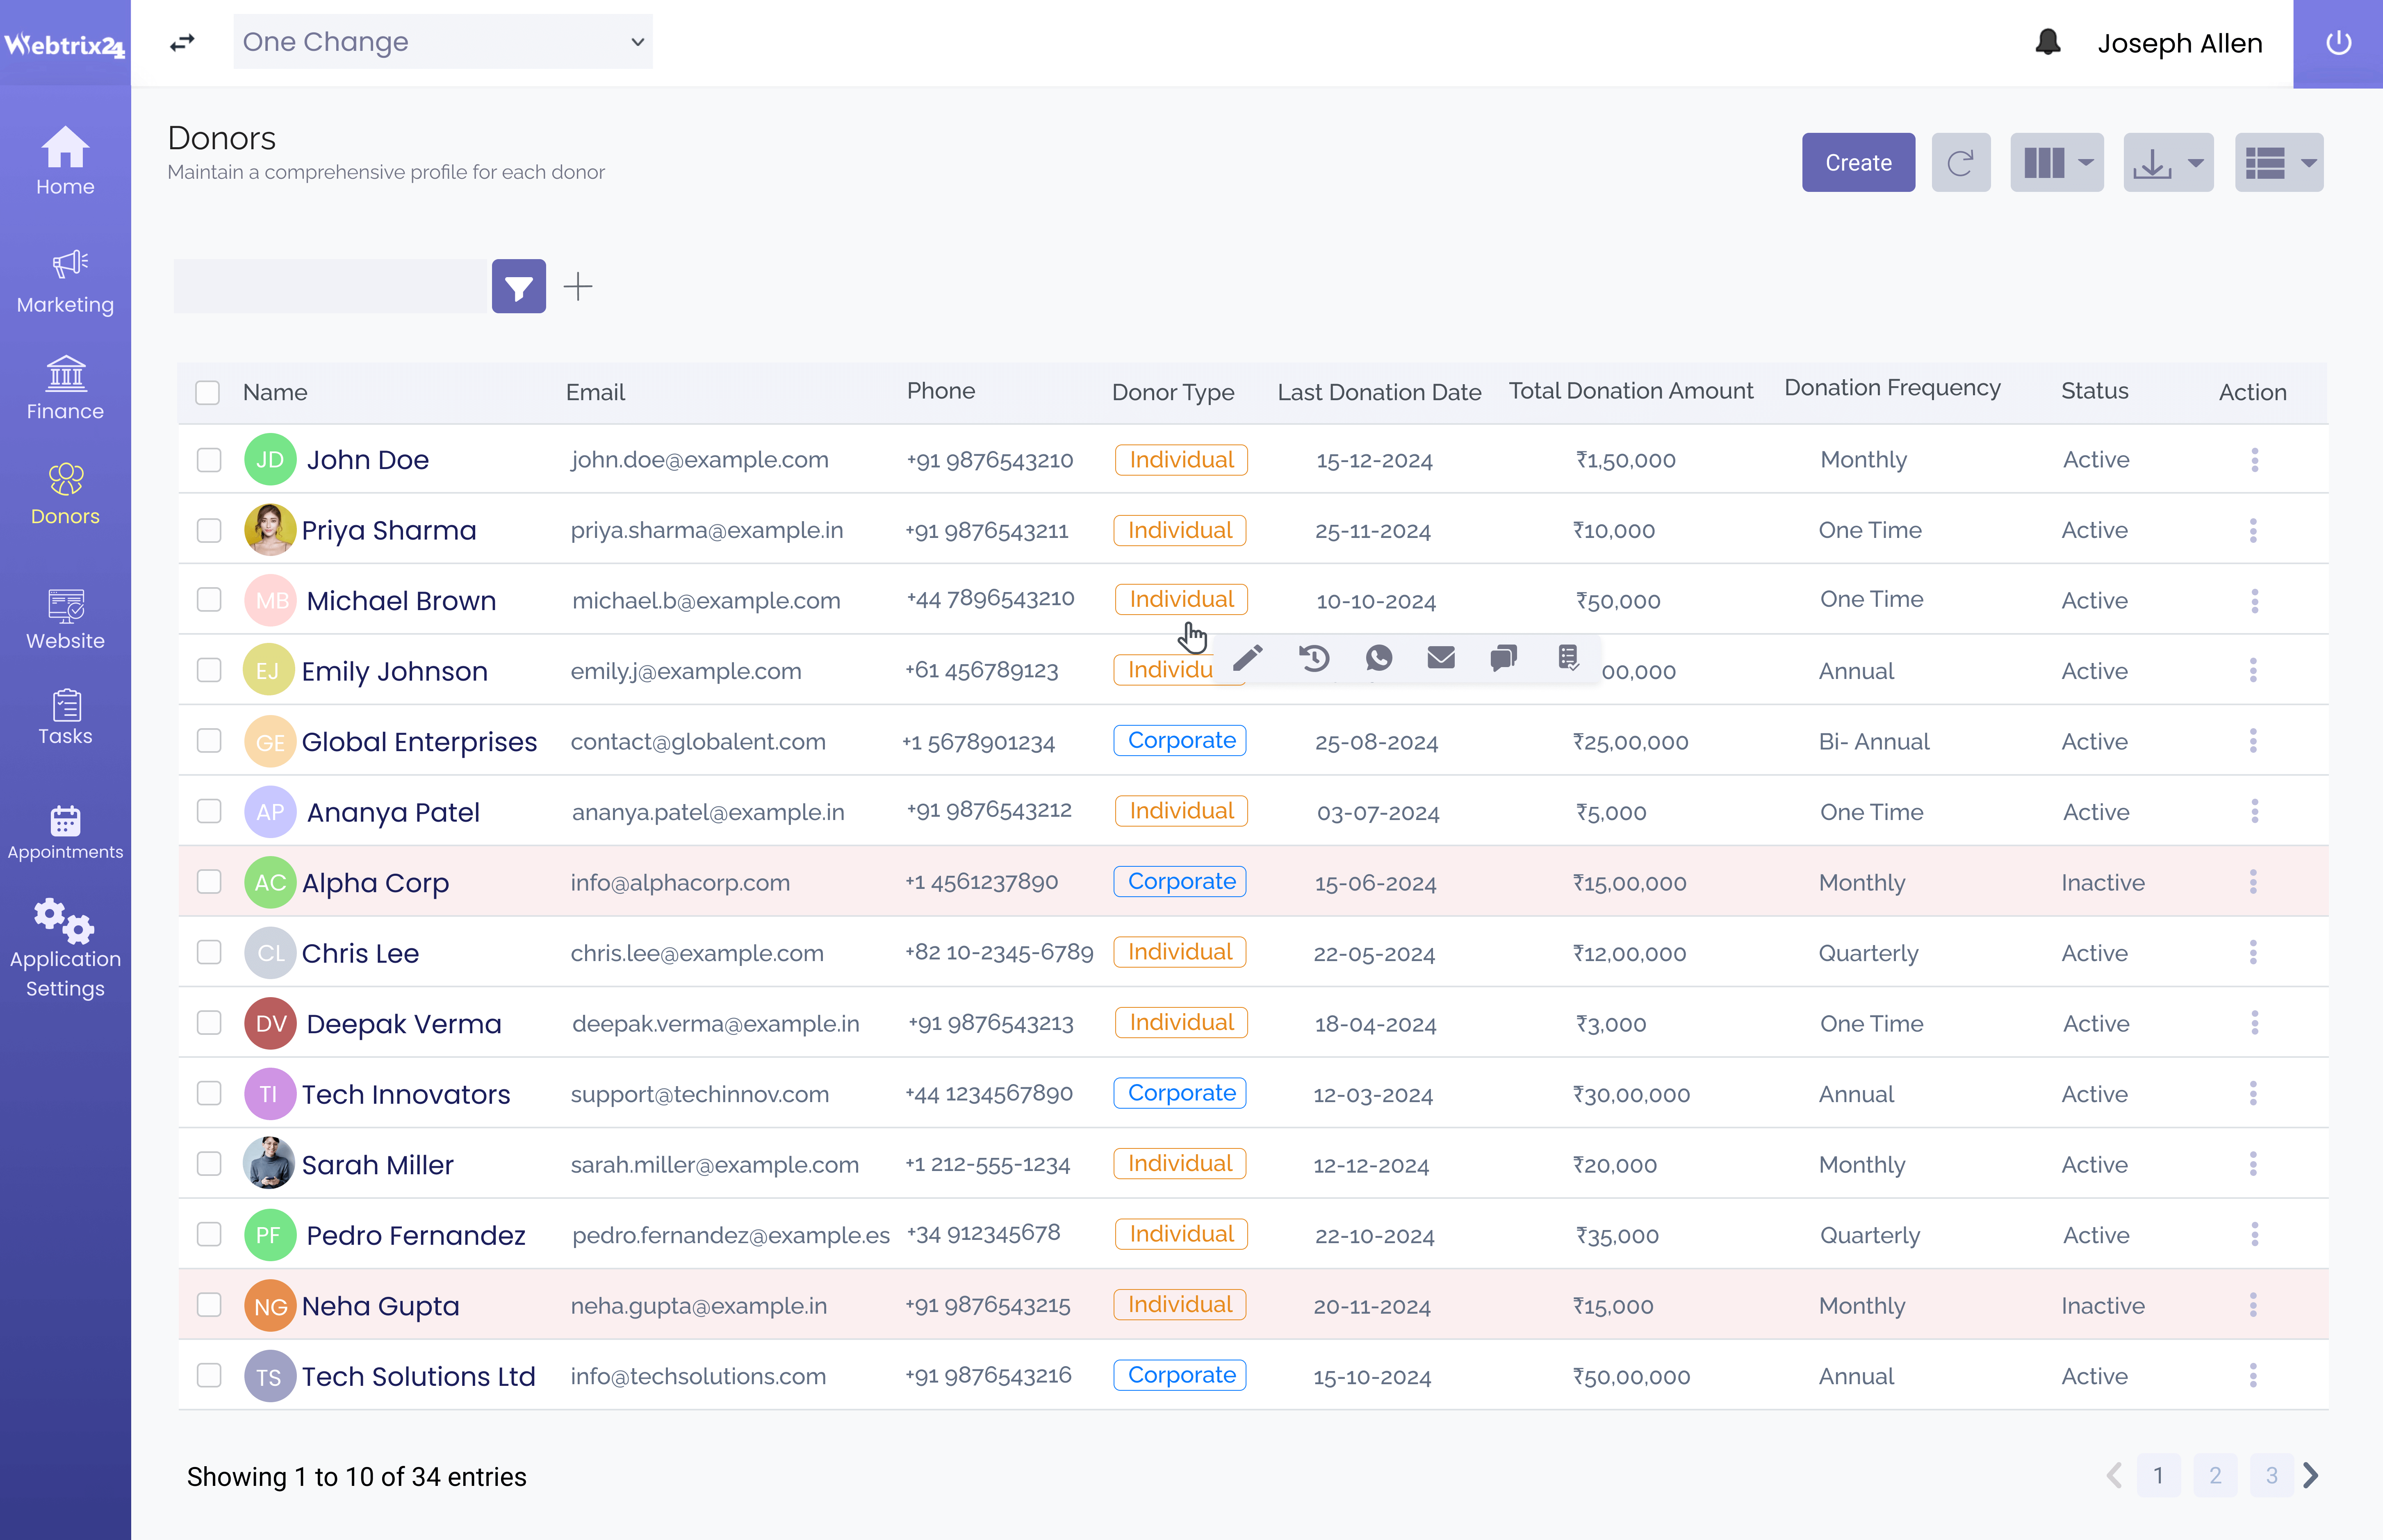
Task: Click Sarah Miller's profile photo
Action: point(269,1164)
